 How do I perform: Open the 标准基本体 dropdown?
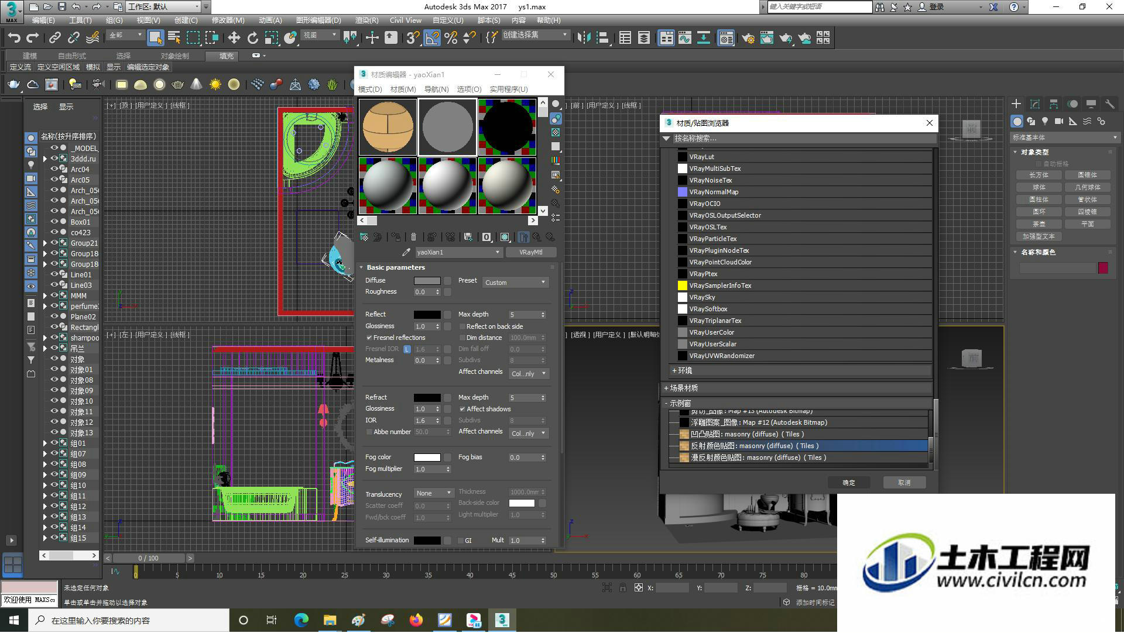click(1064, 137)
